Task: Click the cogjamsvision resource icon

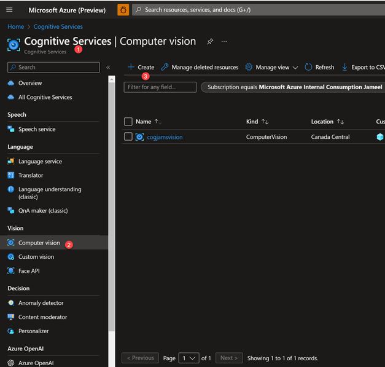Action: click(139, 137)
